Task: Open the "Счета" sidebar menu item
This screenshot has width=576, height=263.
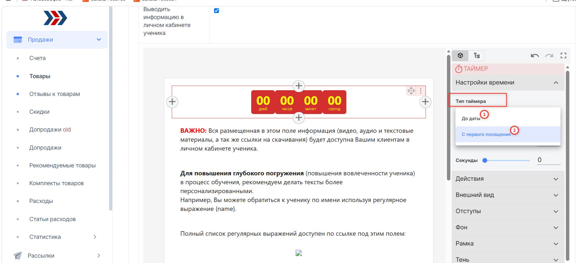Action: [37, 58]
